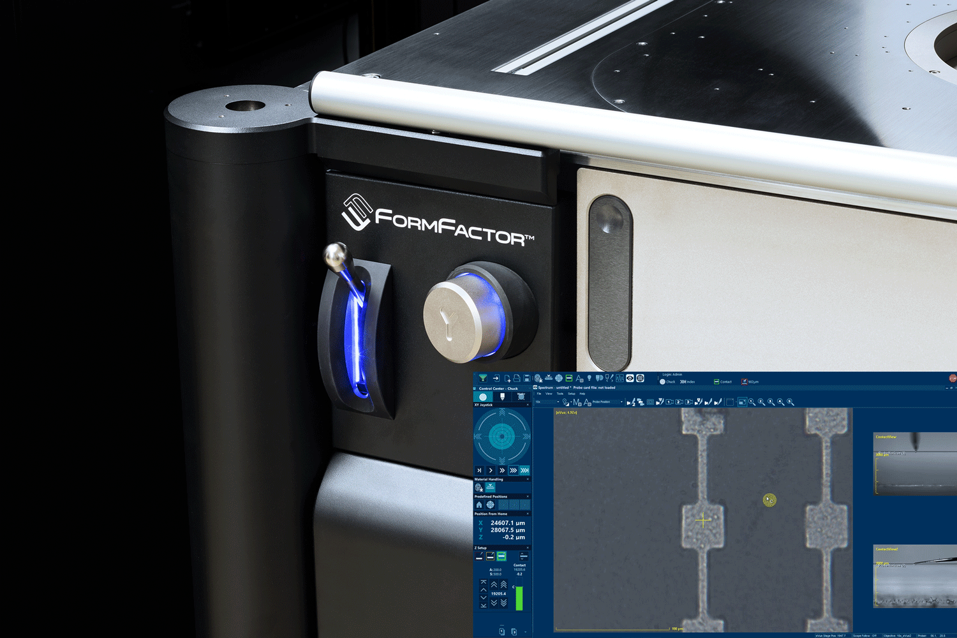
Task: Select zoom preset 3 magnifier
Action: [771, 402]
